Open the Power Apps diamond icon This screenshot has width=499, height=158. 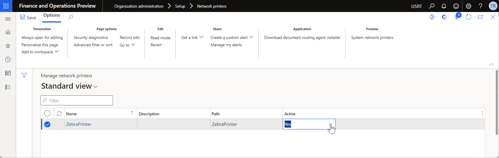pyautogui.click(x=432, y=17)
